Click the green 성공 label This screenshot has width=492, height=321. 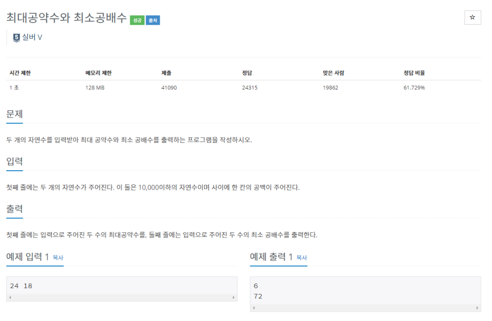click(137, 20)
